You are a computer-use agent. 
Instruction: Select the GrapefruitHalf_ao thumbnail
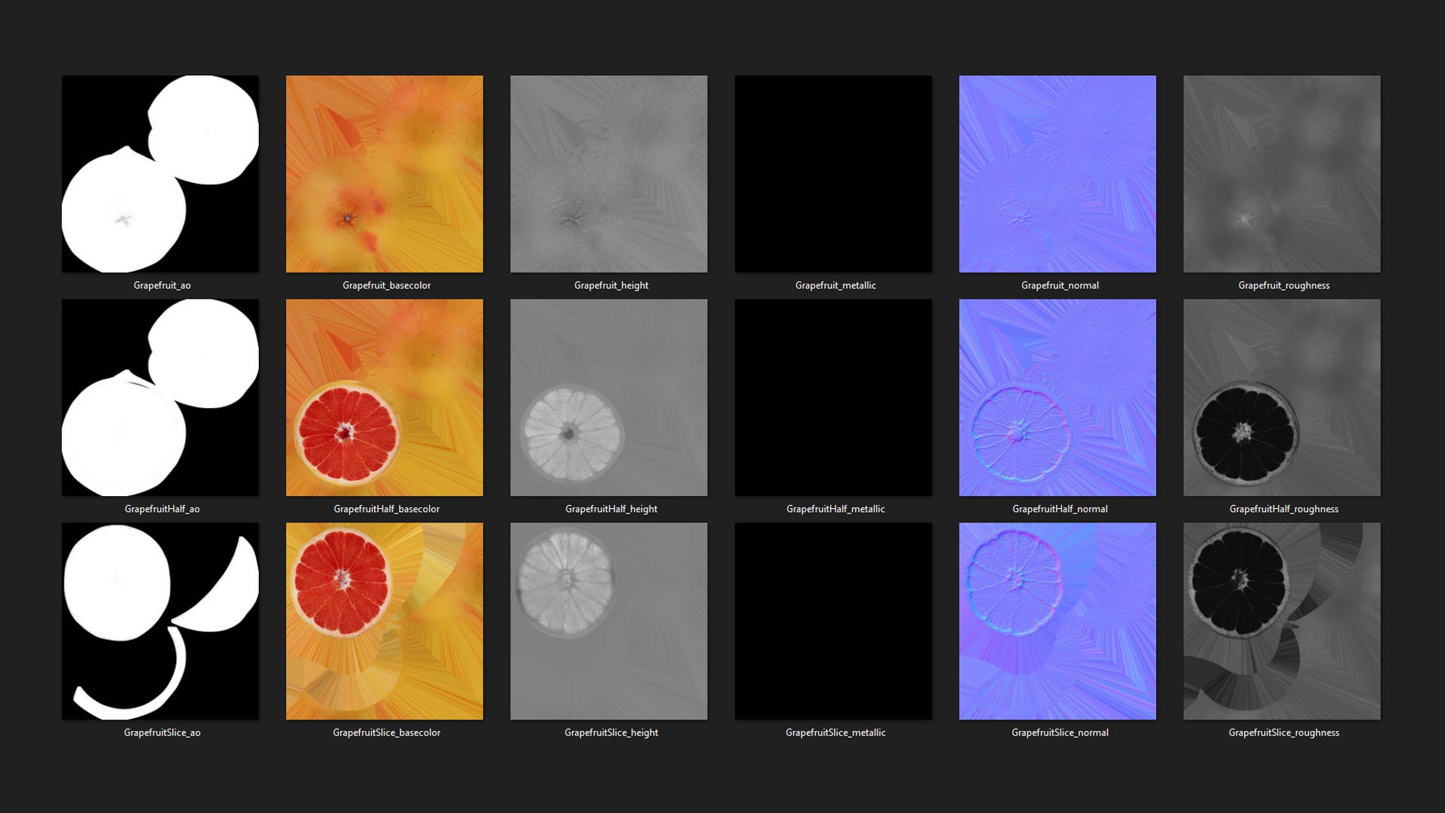click(160, 397)
